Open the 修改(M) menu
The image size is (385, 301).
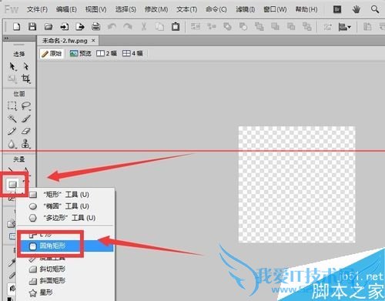[156, 9]
